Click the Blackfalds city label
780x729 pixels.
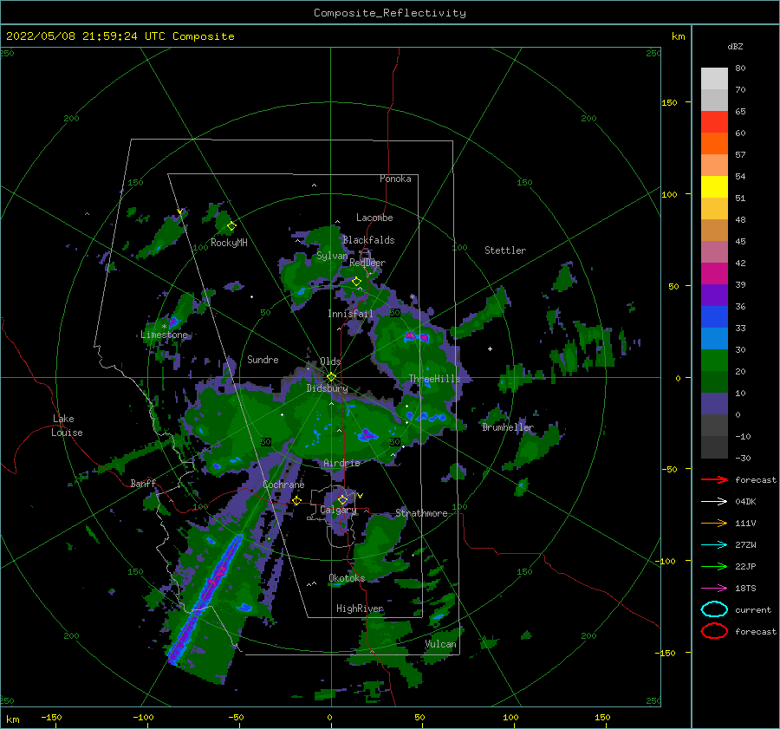click(x=368, y=240)
